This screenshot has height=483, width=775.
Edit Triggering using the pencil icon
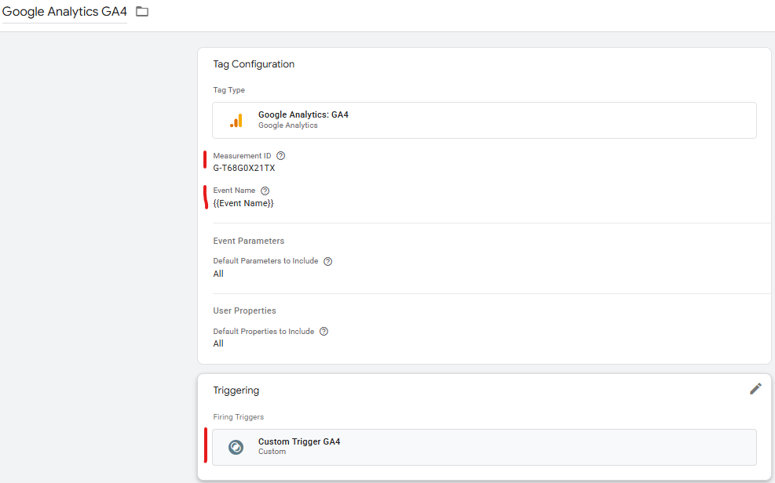coord(755,389)
